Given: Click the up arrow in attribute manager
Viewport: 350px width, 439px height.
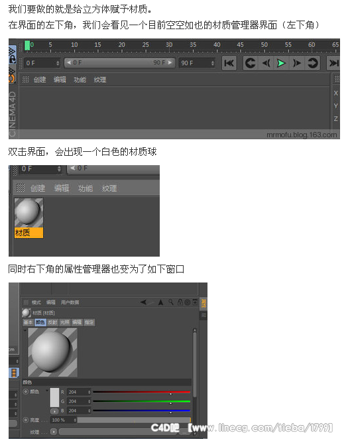Looking at the screenshot, I should click(x=160, y=302).
